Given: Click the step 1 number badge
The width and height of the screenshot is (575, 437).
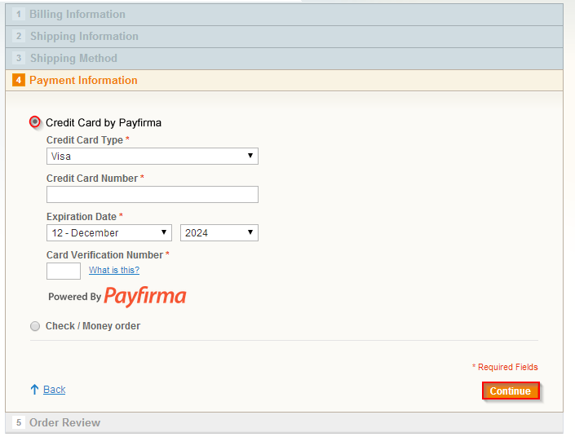Looking at the screenshot, I should pyautogui.click(x=19, y=15).
